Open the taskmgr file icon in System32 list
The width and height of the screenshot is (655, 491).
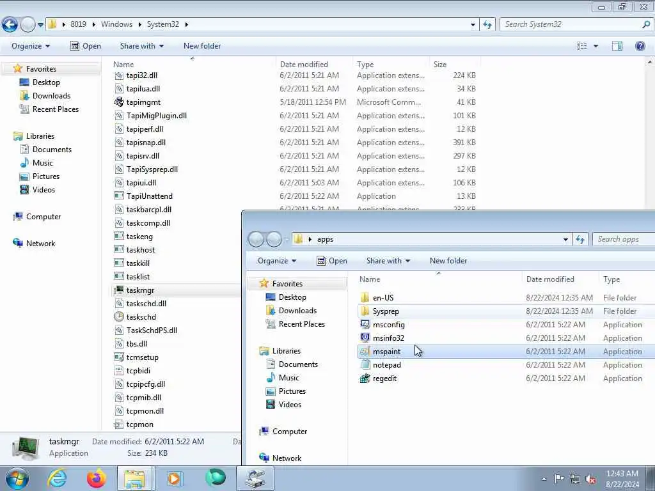(x=119, y=290)
